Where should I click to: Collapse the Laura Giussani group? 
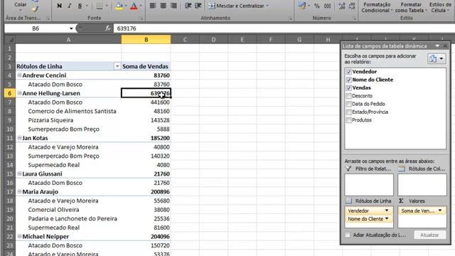pos(19,174)
